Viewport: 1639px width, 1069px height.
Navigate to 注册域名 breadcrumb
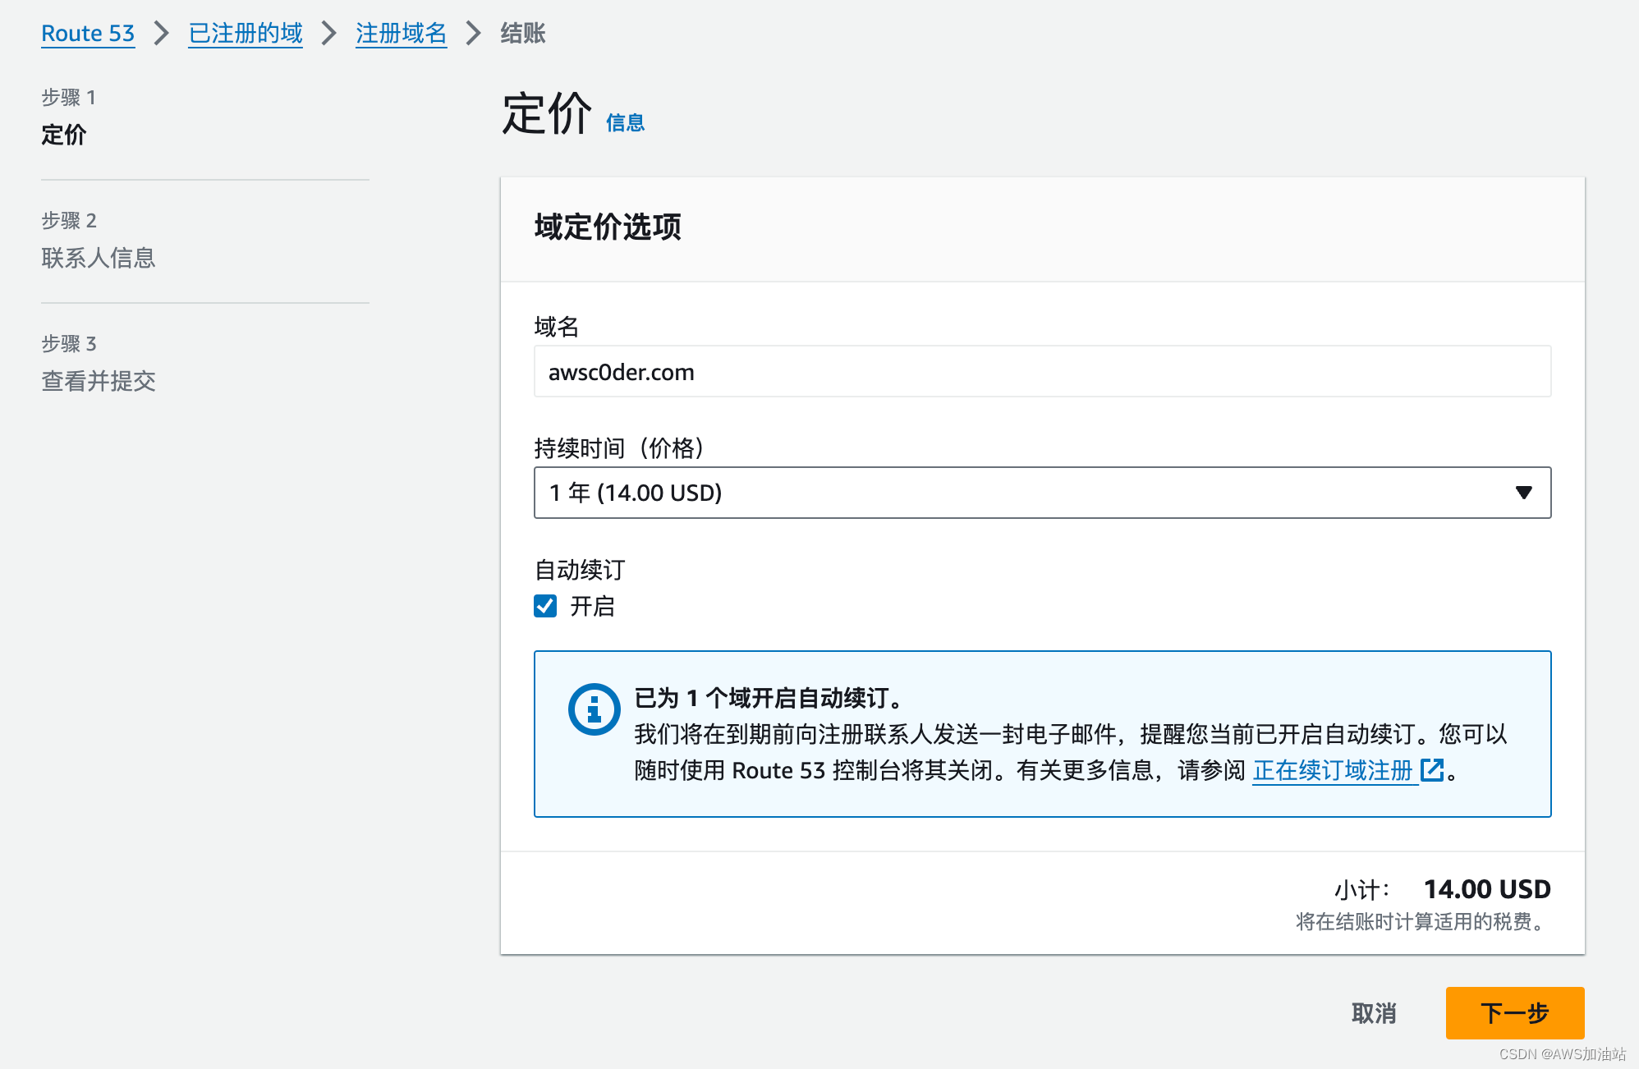point(401,34)
